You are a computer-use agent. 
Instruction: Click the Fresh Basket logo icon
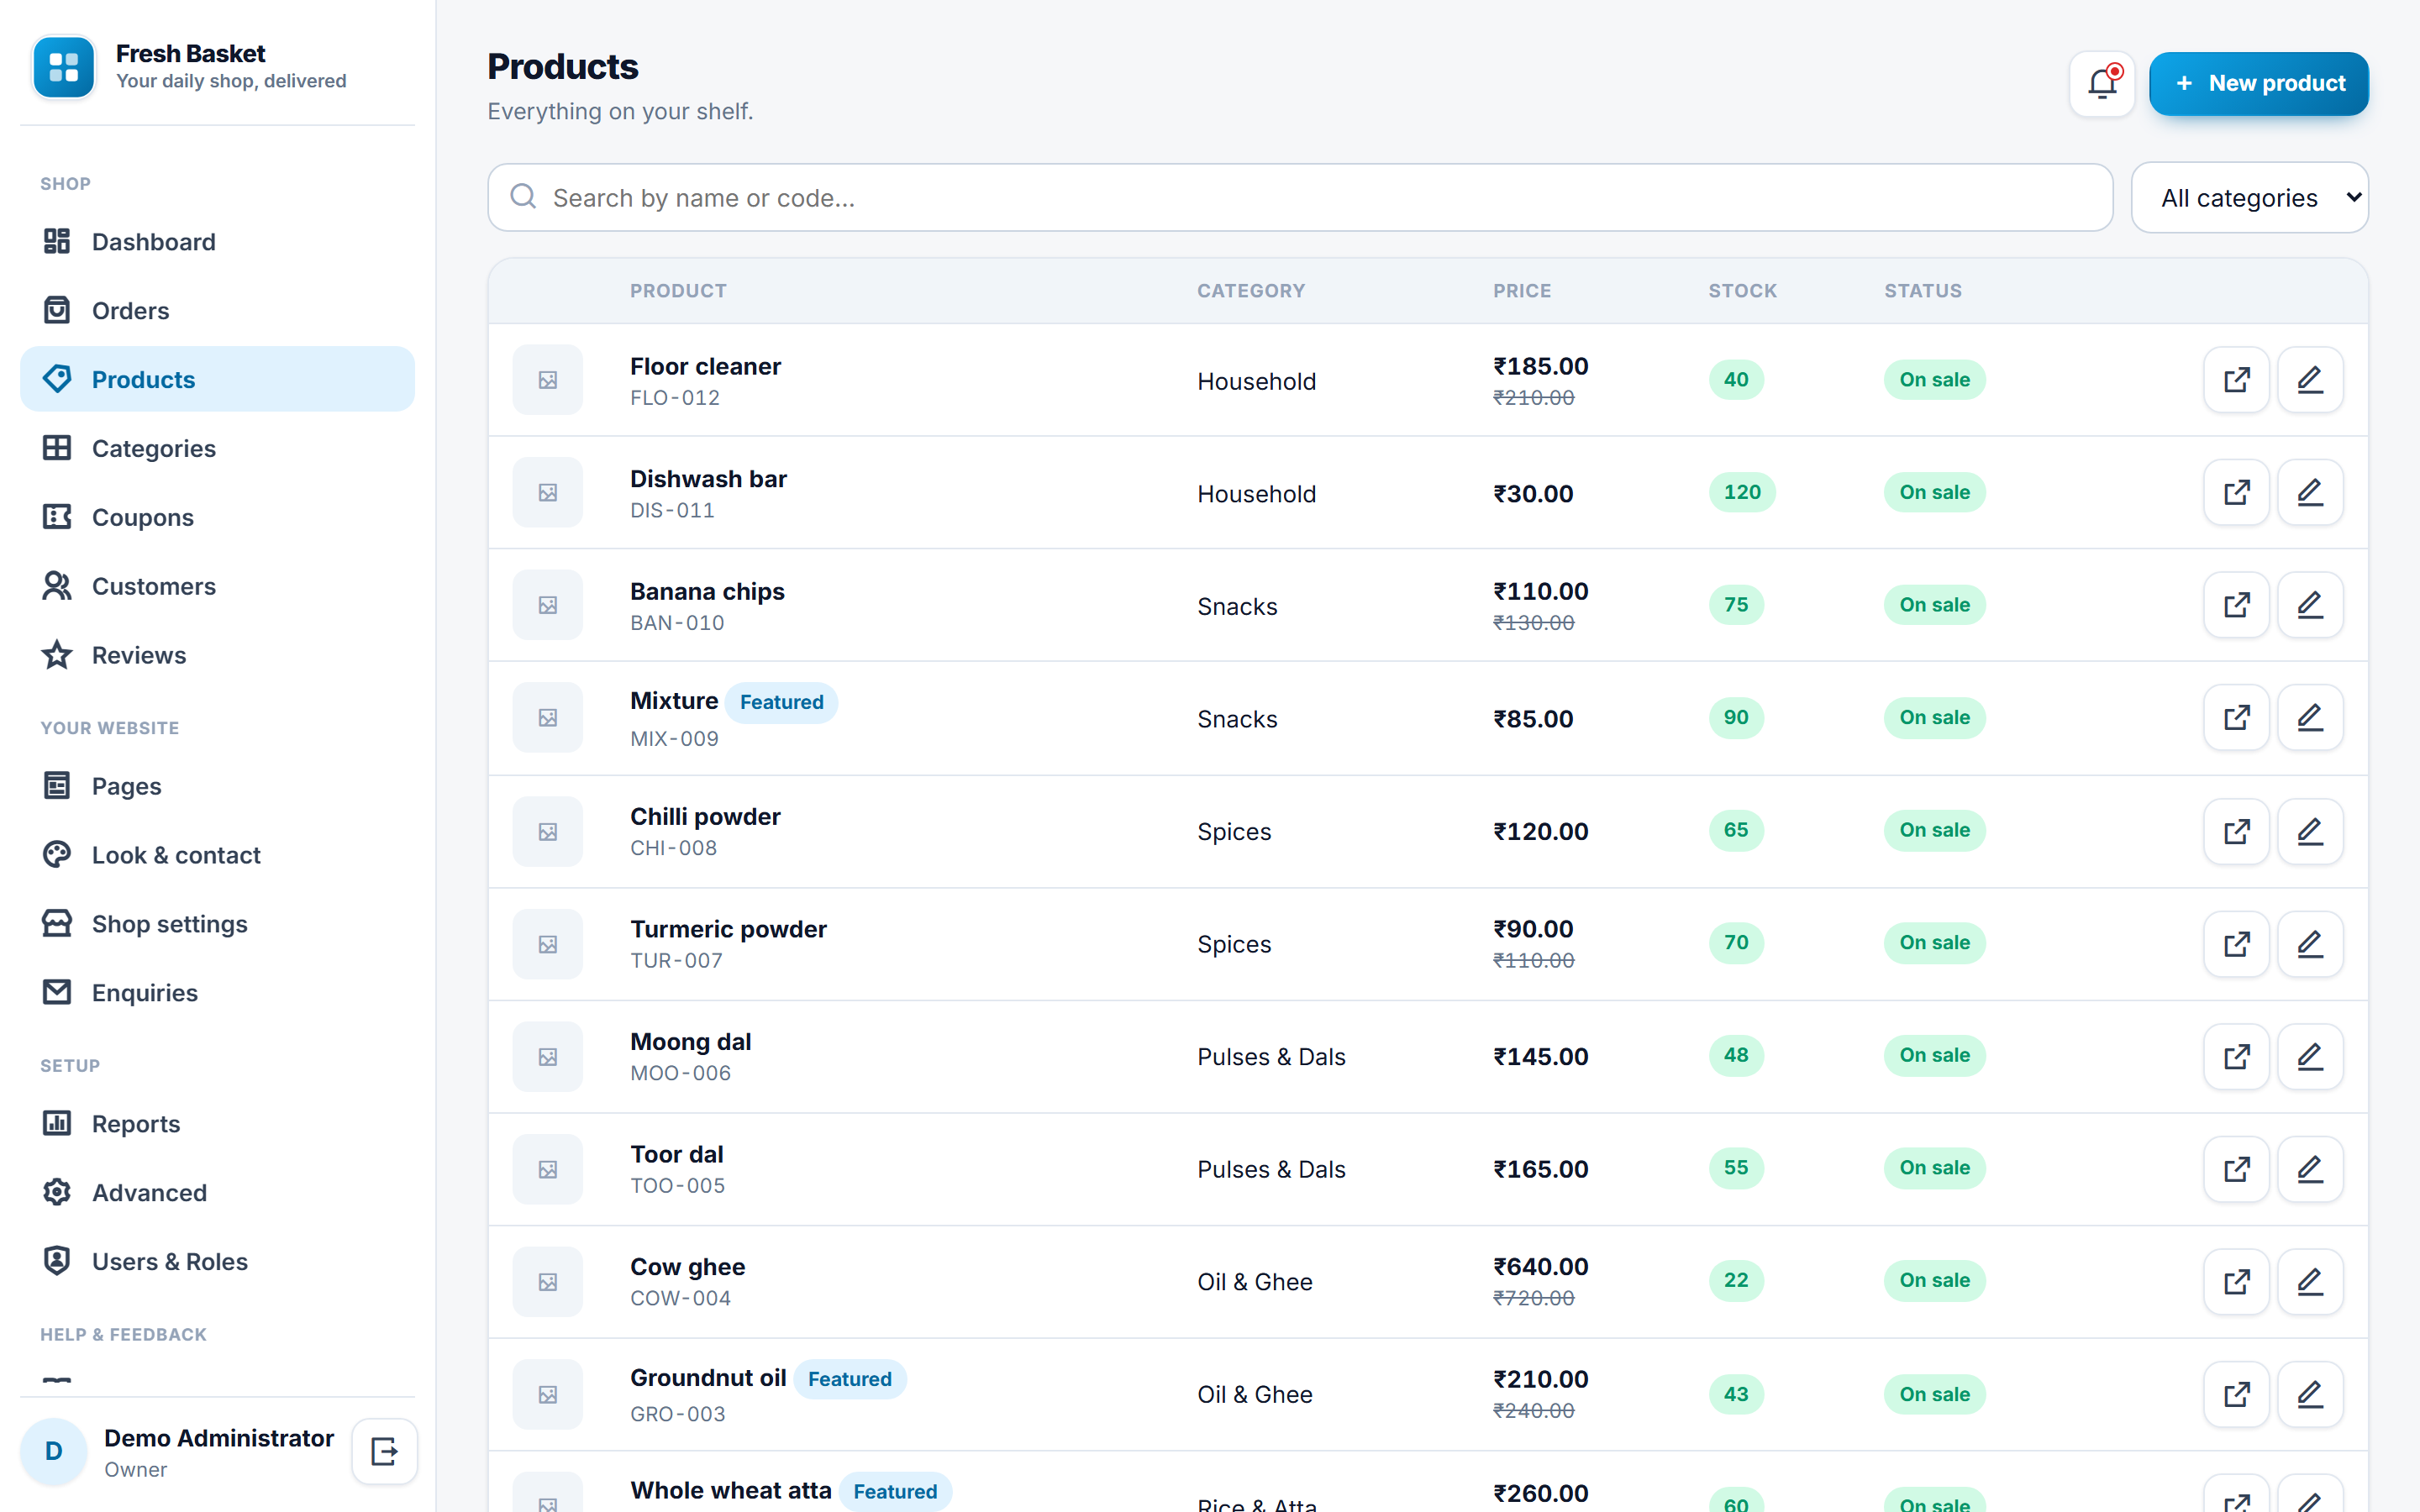(64, 67)
